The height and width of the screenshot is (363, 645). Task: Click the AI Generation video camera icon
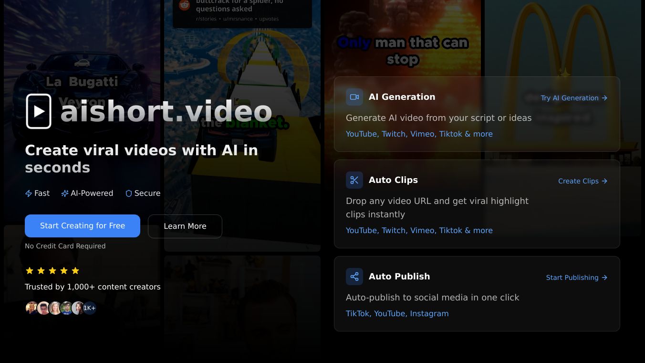coord(354,97)
